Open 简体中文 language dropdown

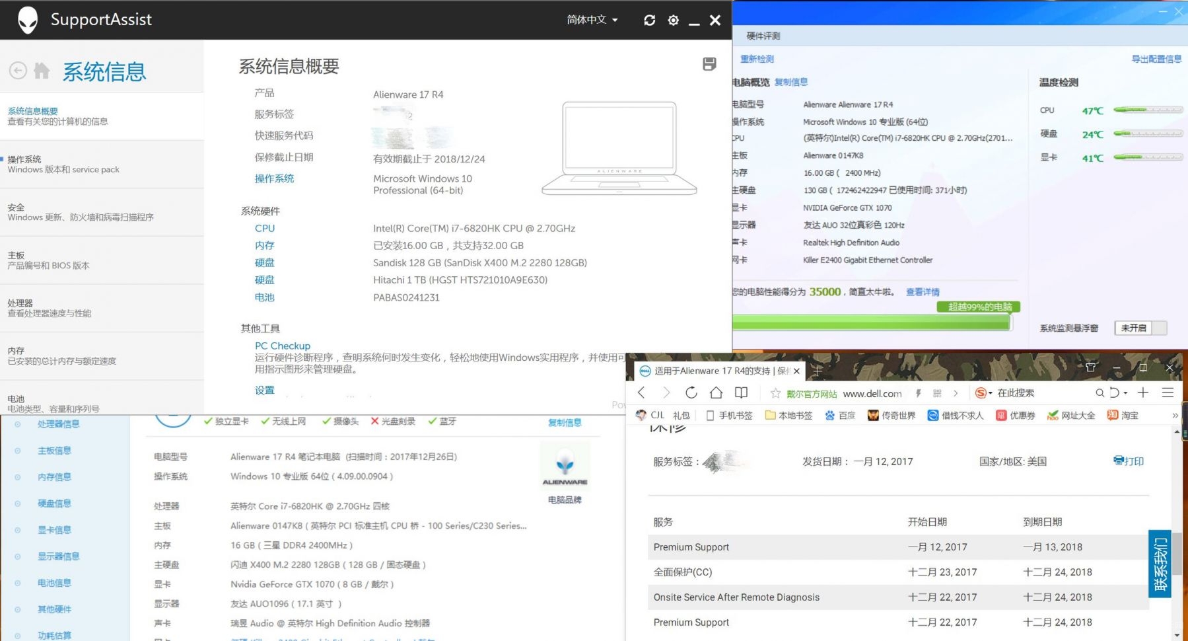coord(592,20)
